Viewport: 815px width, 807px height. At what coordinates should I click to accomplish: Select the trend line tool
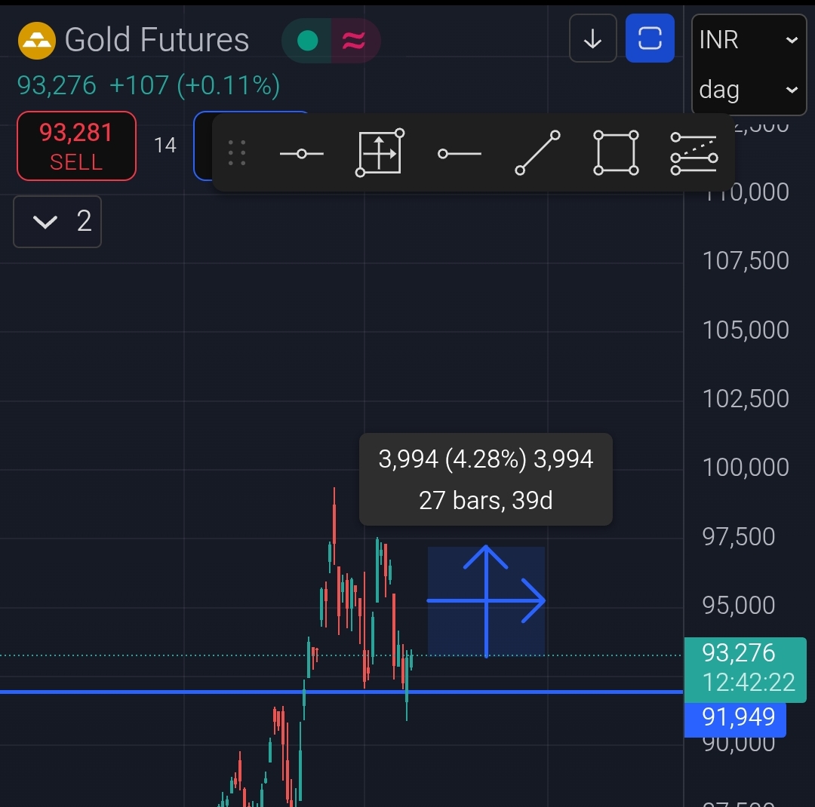(537, 154)
